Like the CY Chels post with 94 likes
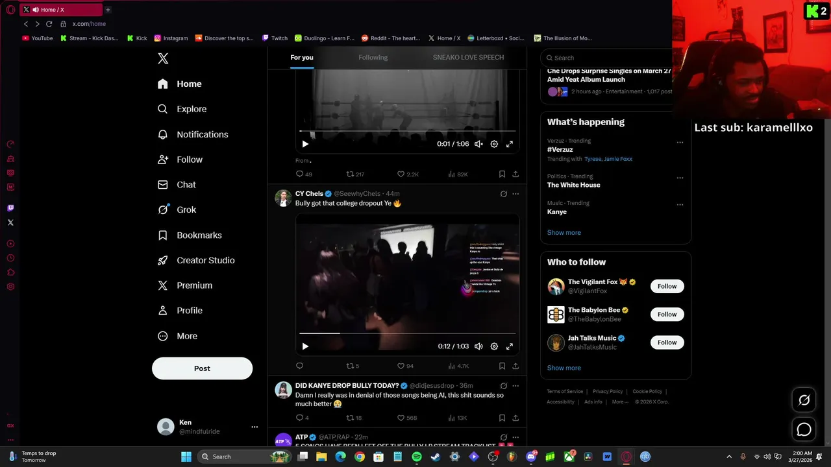Screen dimensions: 831x467 [405, 366]
